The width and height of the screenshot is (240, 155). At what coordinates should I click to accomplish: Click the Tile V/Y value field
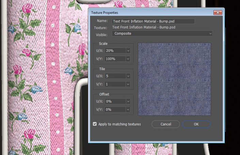[115, 84]
